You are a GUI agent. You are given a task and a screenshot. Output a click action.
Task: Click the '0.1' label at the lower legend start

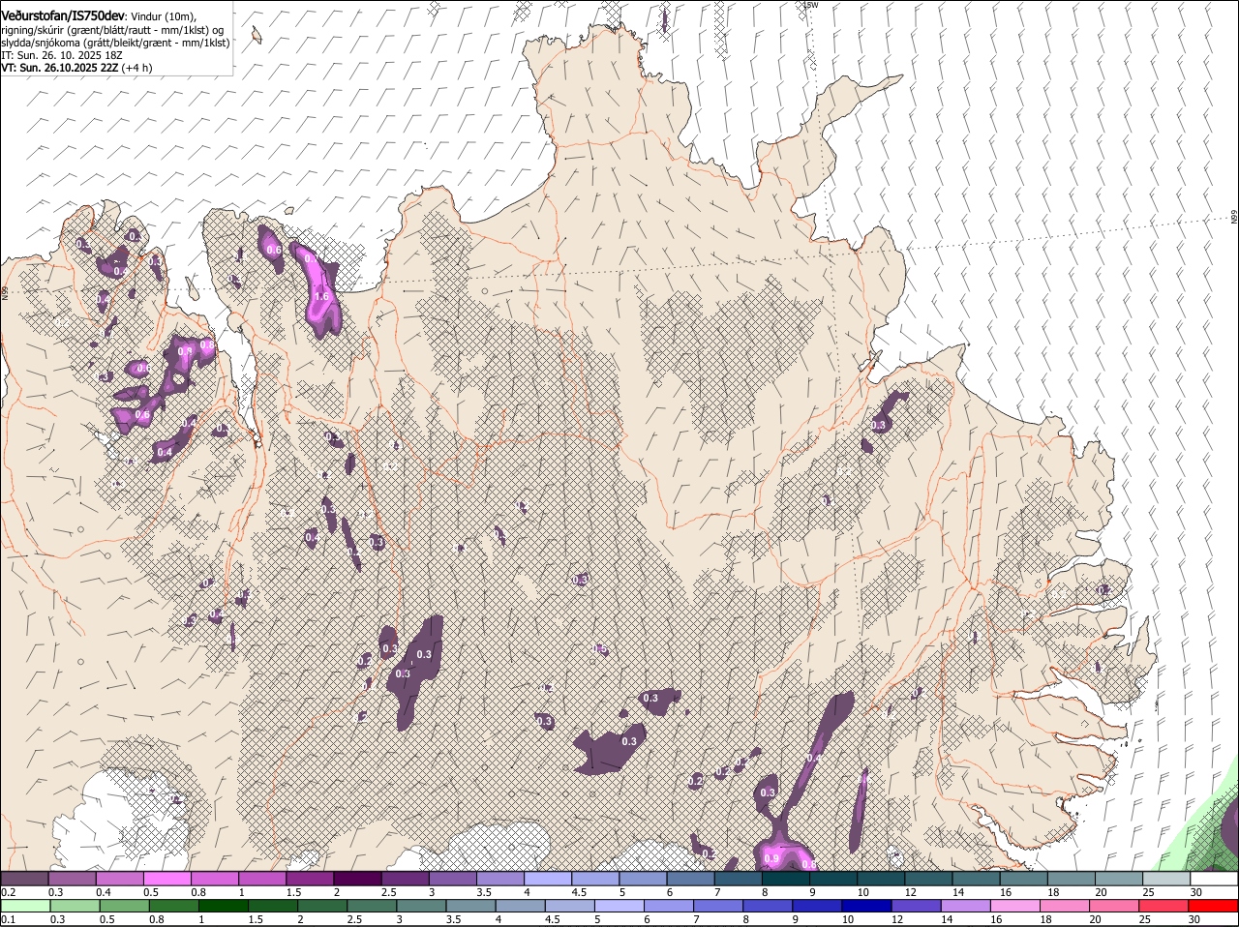[x=8, y=919]
